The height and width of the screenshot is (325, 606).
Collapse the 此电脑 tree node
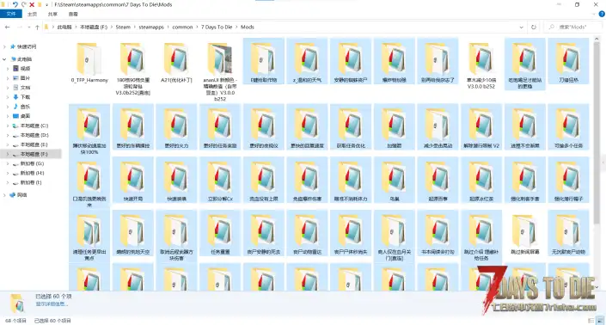click(x=4, y=59)
